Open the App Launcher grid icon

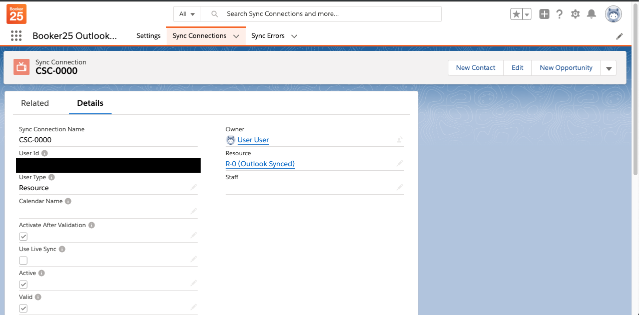(16, 36)
